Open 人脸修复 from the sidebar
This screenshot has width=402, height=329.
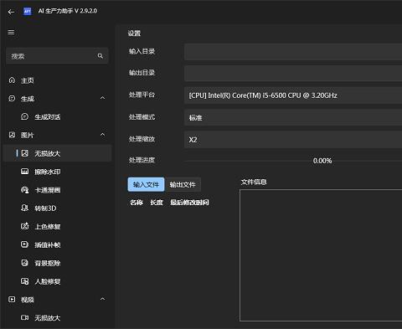[x=57, y=281]
